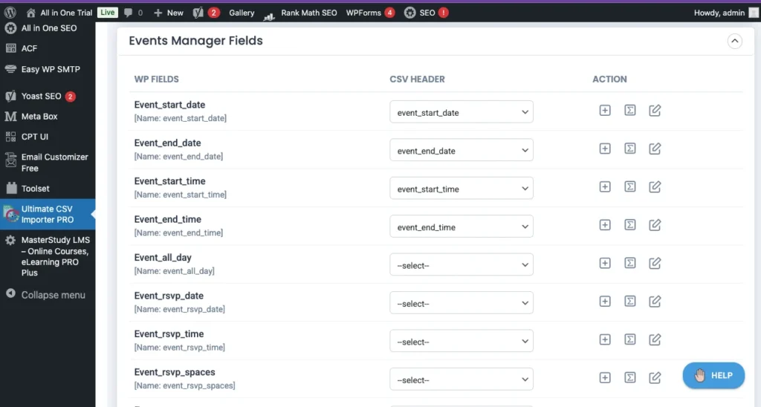Click the edit pencil icon for Event_start_time
This screenshot has height=407, width=761.
[x=655, y=187]
